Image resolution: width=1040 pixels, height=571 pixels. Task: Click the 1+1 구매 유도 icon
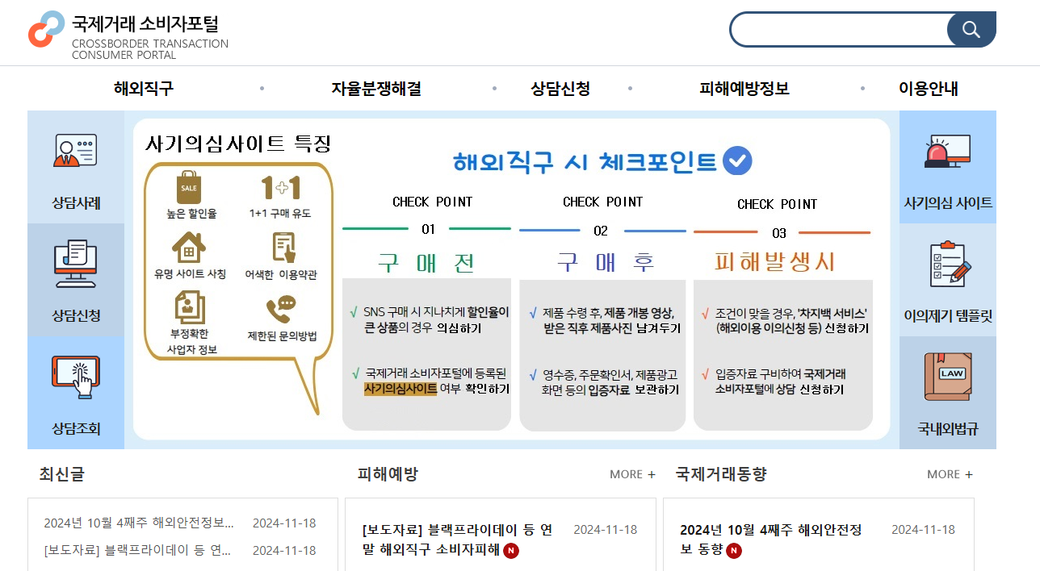pyautogui.click(x=280, y=187)
